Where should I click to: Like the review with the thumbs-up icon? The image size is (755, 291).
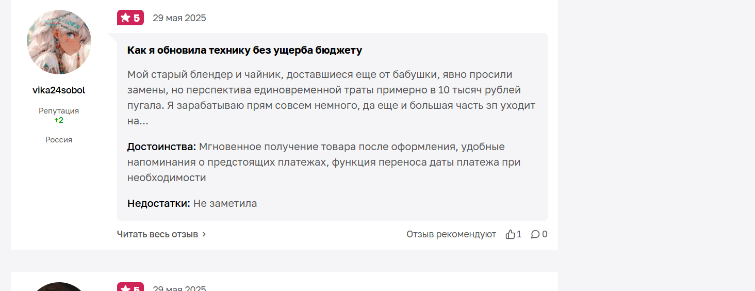511,234
